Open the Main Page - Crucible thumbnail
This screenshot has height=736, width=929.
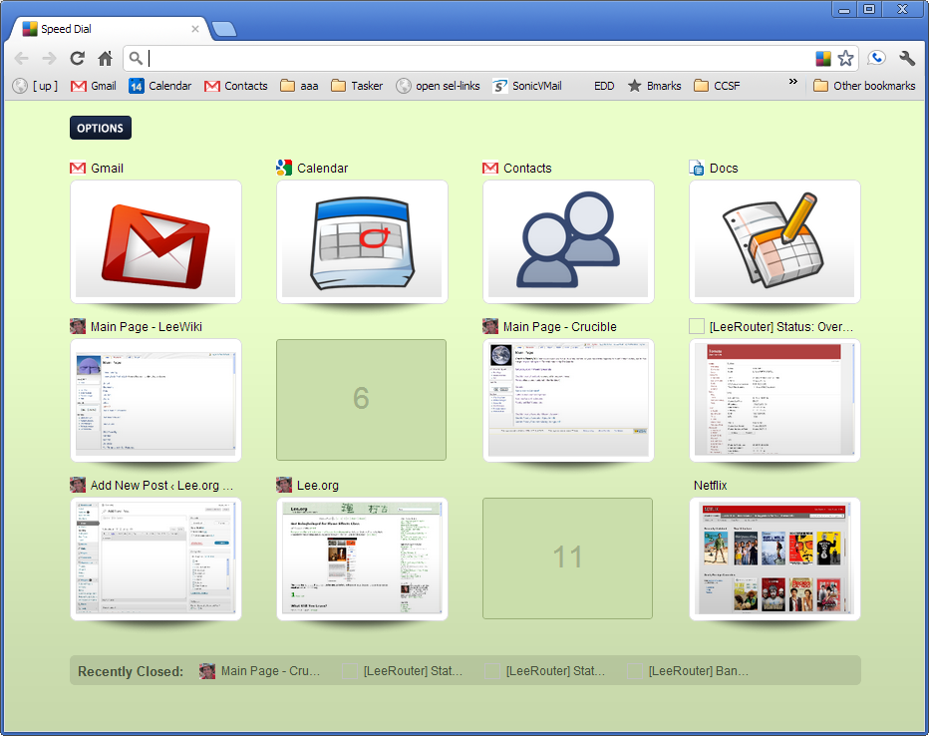pos(568,400)
